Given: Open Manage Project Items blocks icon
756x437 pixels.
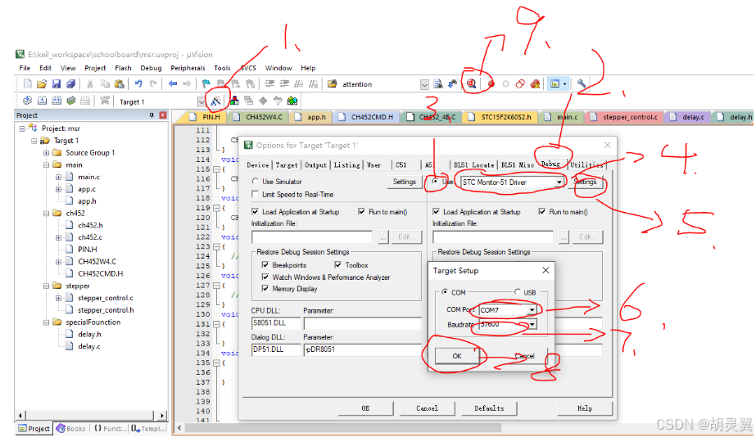Looking at the screenshot, I should pyautogui.click(x=234, y=101).
